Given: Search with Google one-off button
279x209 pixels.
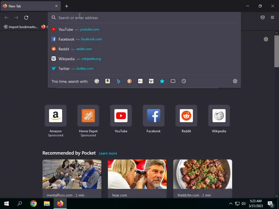Looking at the screenshot, I should pos(97,81).
